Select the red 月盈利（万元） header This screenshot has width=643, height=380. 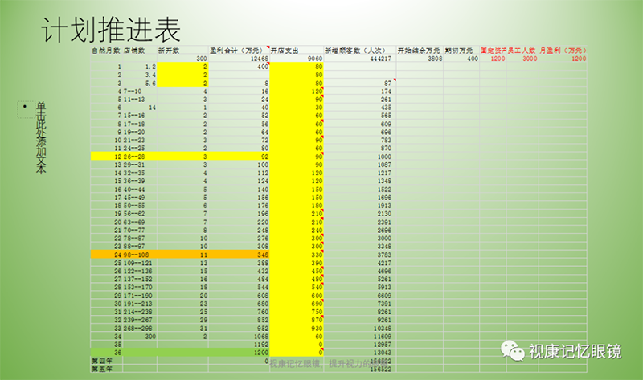(563, 50)
